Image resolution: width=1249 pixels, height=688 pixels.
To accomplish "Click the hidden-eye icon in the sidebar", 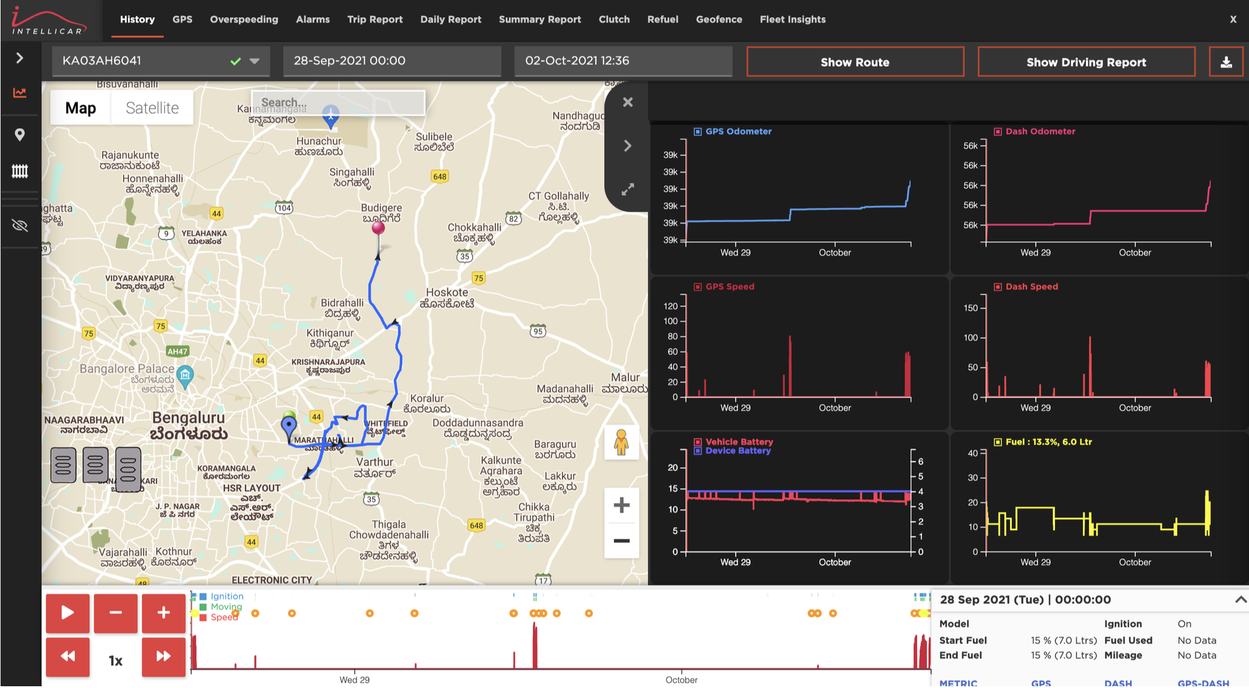I will (20, 225).
